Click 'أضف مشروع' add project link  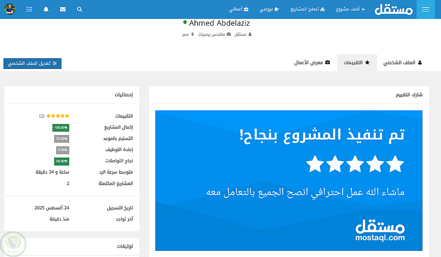tap(351, 9)
